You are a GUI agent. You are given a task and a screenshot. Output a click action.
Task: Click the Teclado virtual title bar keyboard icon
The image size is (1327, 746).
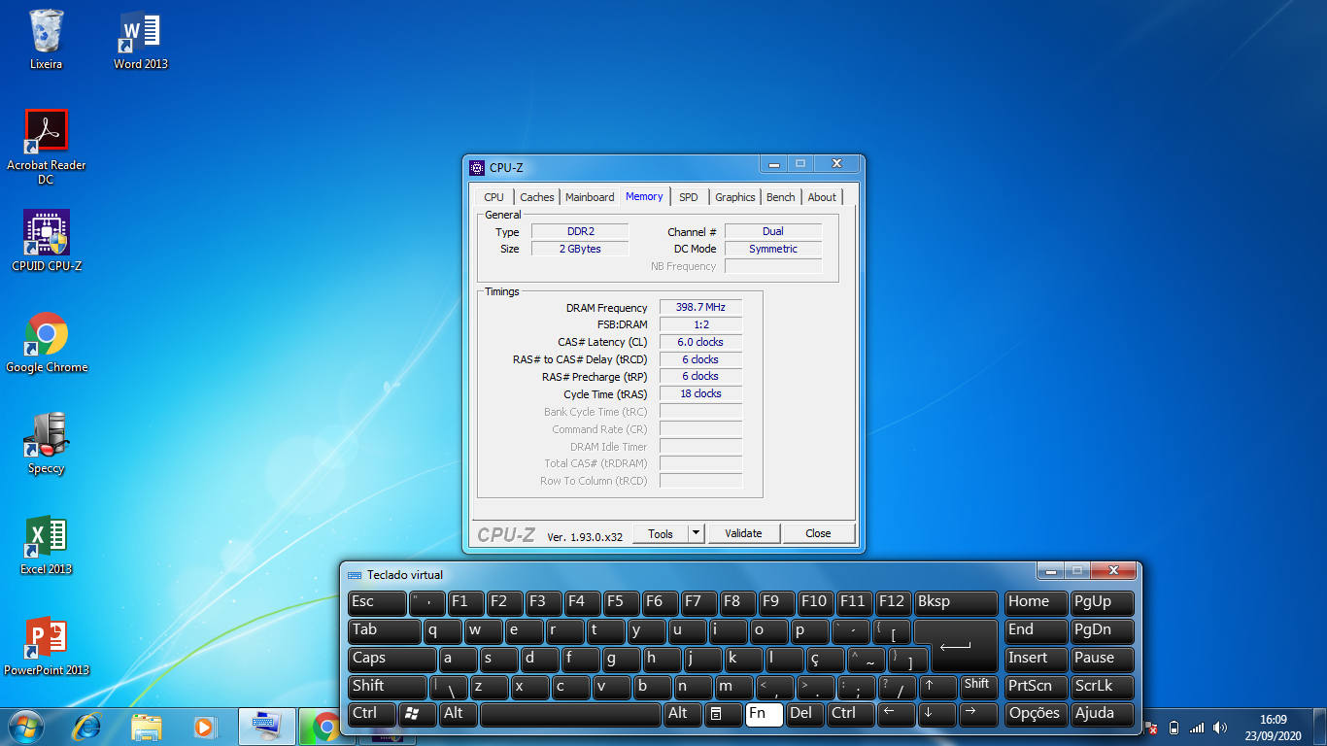[355, 575]
